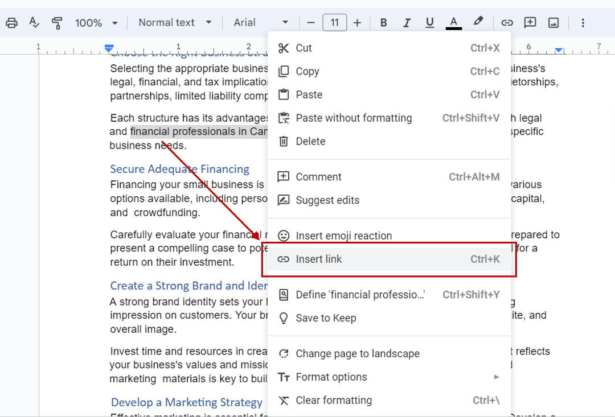Open the zoom level dropdown
This screenshot has width=615, height=417.
(x=96, y=22)
